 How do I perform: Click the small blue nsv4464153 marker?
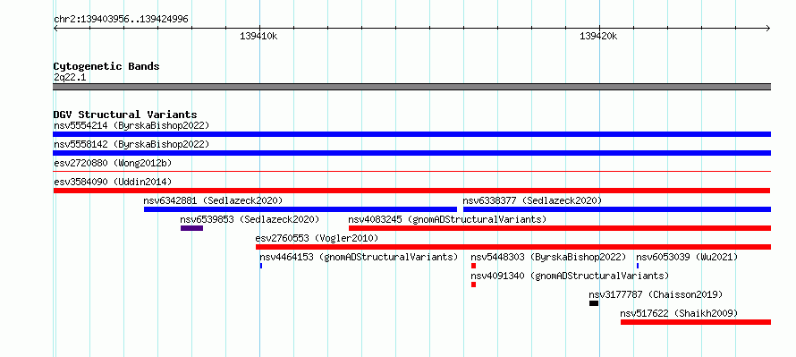261,266
